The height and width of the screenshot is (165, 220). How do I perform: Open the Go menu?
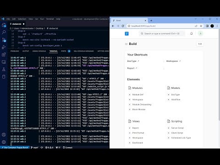[x=37, y=19]
